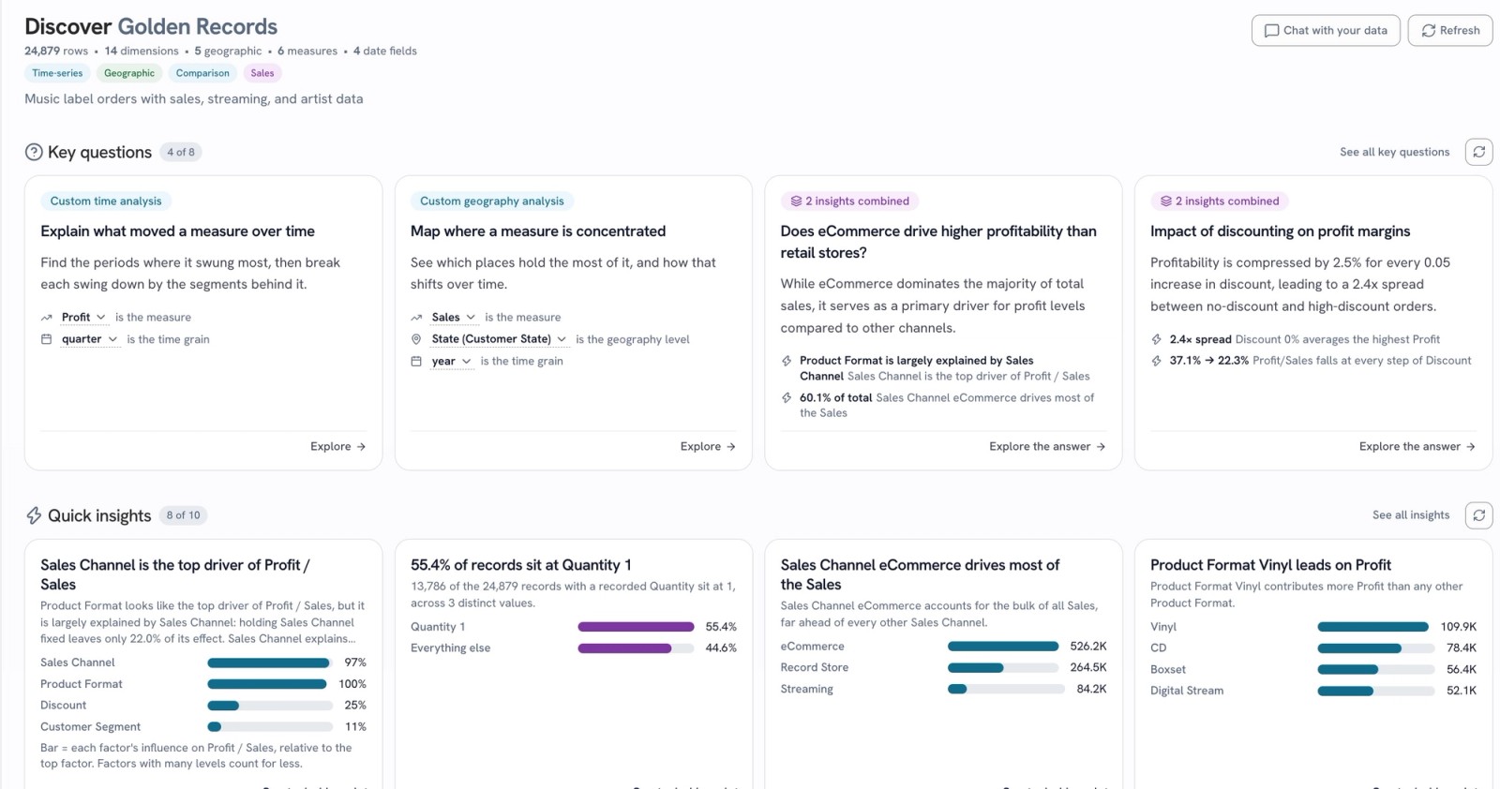This screenshot has height=789, width=1500.
Task: Click the Vinyl profit bar
Action: tap(1373, 627)
